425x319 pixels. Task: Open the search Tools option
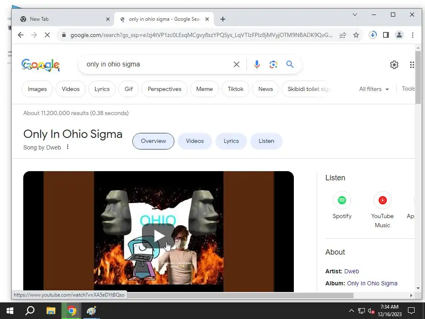[x=408, y=89]
